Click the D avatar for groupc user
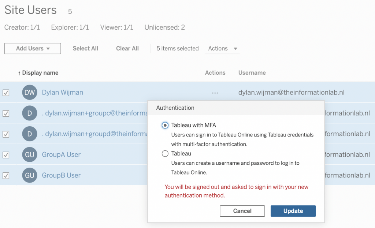 click(30, 113)
